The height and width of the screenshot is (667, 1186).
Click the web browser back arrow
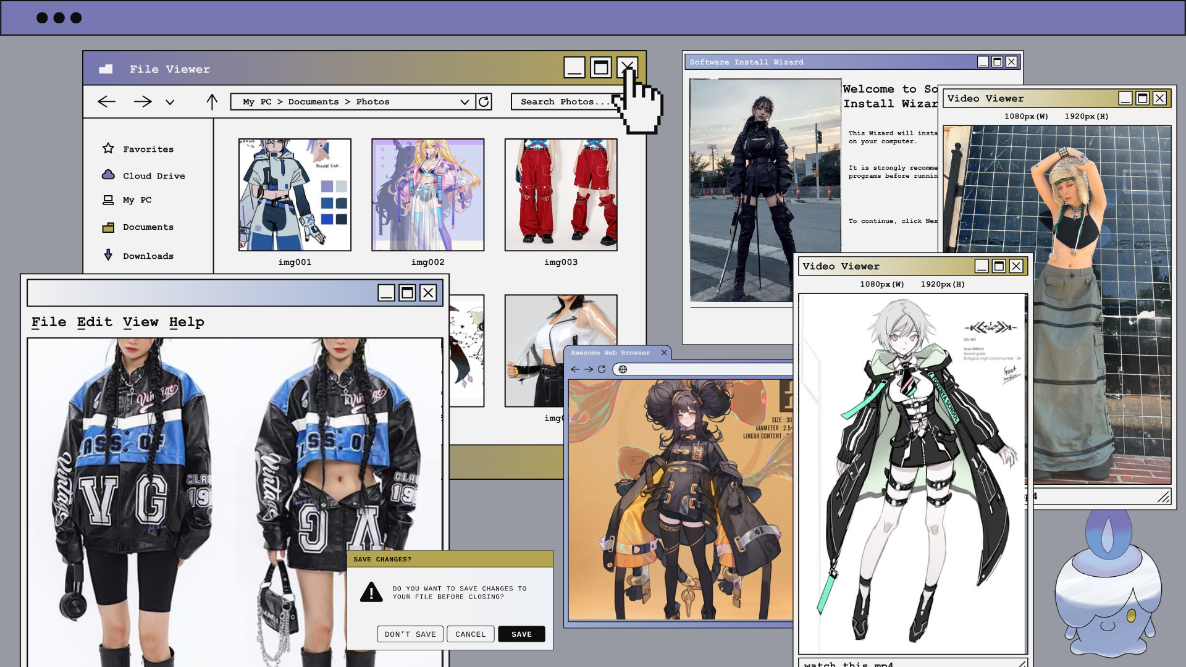(575, 369)
